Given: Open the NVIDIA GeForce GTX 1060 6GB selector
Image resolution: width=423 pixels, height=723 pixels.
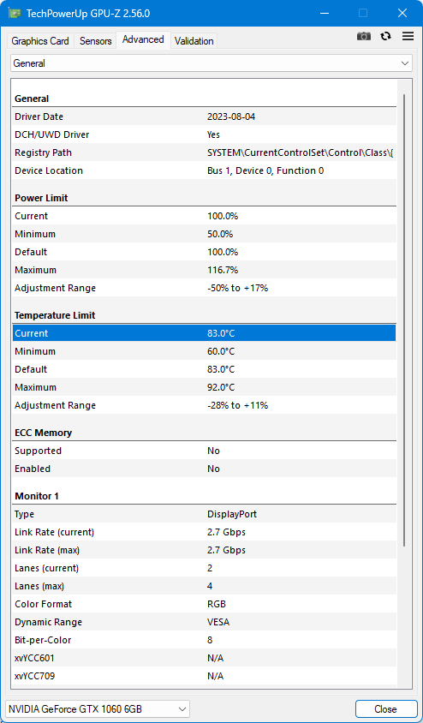Looking at the screenshot, I should [x=98, y=708].
